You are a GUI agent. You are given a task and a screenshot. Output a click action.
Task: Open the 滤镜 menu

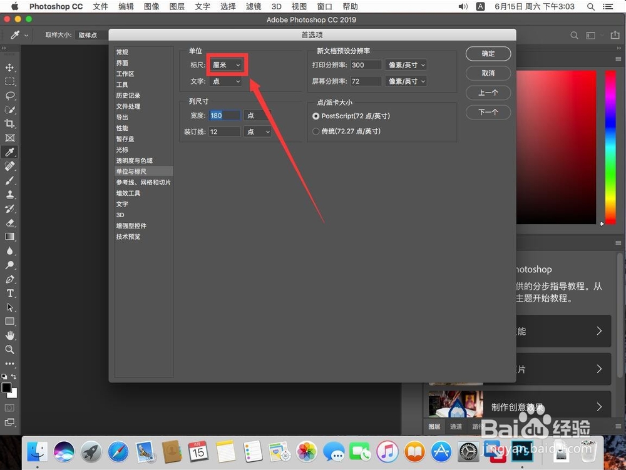(254, 6)
